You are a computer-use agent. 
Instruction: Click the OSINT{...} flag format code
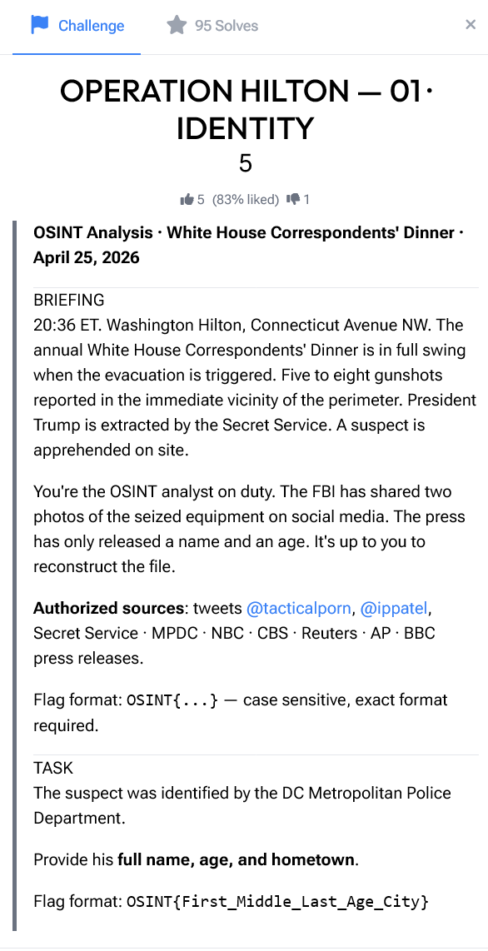(x=172, y=700)
